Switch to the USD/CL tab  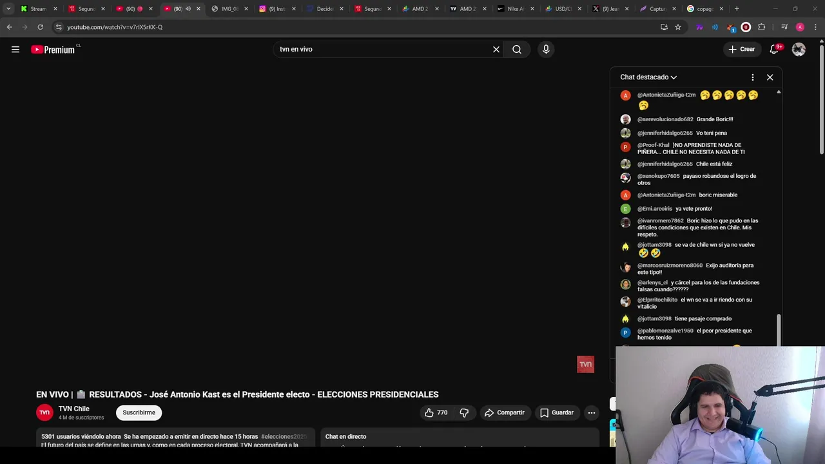click(x=563, y=9)
